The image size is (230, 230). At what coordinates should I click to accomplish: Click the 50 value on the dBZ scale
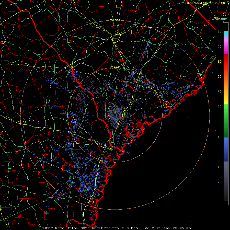click(x=220, y=77)
